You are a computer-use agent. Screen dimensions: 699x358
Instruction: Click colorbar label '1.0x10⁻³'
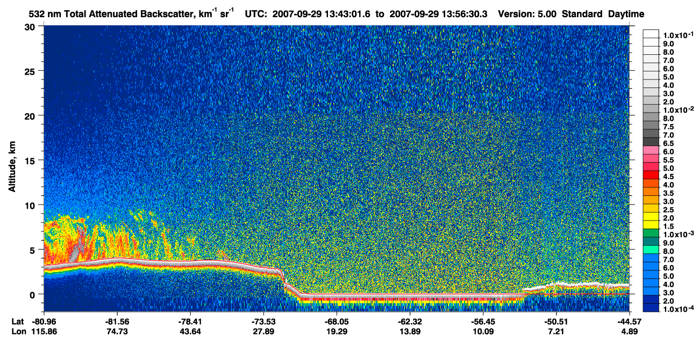(679, 235)
